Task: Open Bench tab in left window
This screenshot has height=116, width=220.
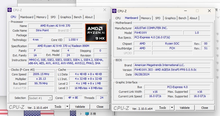Action: 78,17
